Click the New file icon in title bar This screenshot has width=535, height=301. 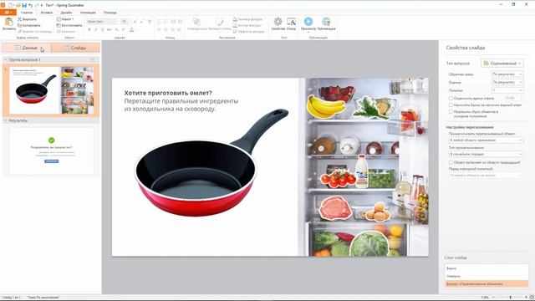pos(11,5)
